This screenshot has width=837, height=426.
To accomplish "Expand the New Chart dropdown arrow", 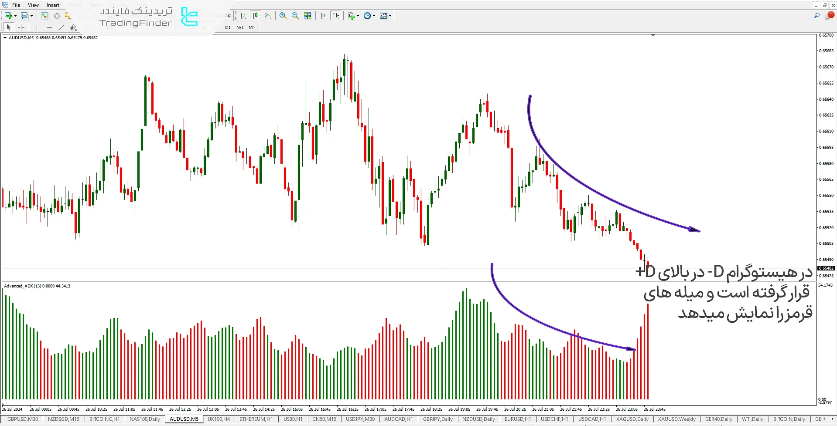I will click(16, 16).
